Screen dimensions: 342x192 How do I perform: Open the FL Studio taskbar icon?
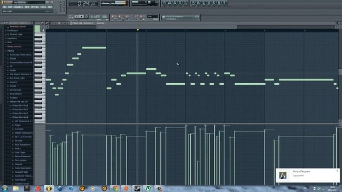[49, 188]
